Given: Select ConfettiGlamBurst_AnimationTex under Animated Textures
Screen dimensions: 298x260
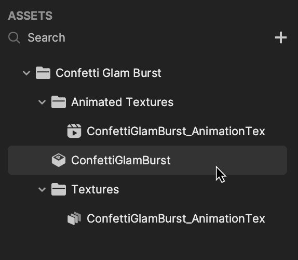Looking at the screenshot, I should pos(176,131).
